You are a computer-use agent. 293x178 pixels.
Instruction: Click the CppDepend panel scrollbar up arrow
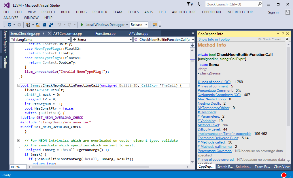coord(288,44)
